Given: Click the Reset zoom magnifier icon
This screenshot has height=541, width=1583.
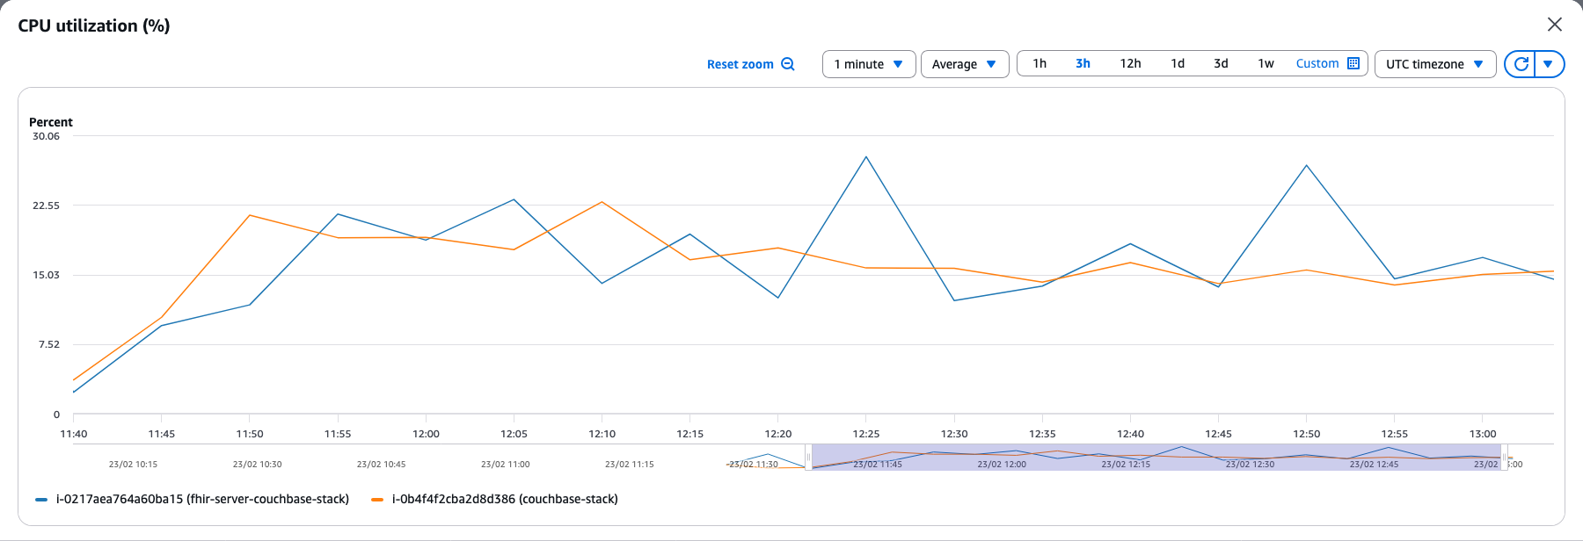Looking at the screenshot, I should point(788,64).
